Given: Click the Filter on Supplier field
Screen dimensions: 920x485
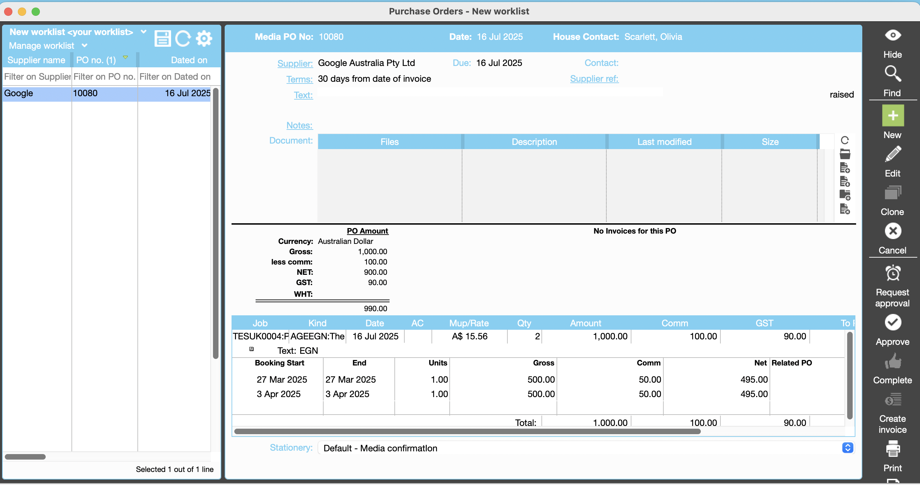Looking at the screenshot, I should pyautogui.click(x=37, y=77).
